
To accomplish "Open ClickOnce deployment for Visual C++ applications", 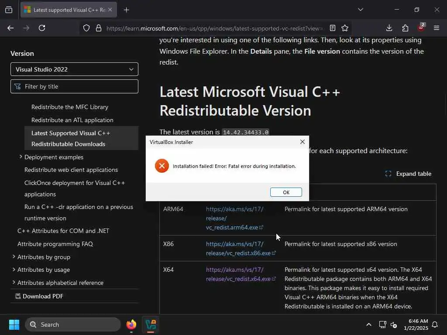I will (x=75, y=188).
